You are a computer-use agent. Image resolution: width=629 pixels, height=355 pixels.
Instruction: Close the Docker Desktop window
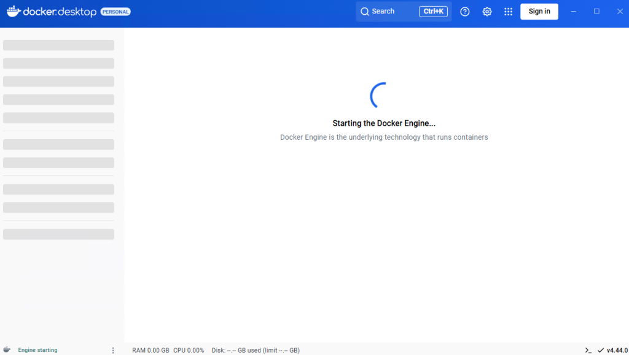(x=620, y=11)
